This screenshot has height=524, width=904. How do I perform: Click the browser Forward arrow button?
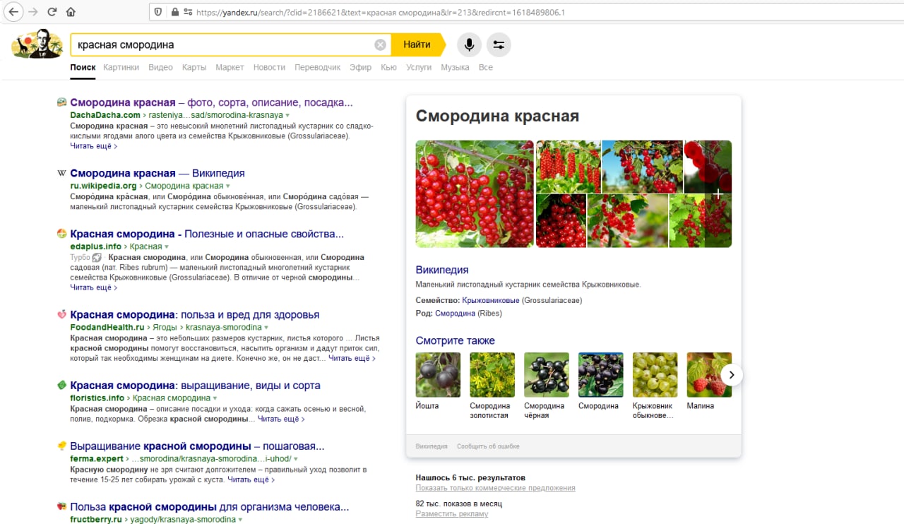coord(32,12)
